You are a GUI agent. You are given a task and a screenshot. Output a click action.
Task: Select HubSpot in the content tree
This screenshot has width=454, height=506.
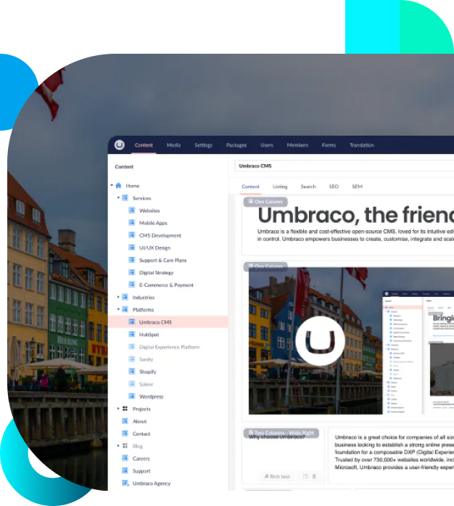pyautogui.click(x=148, y=335)
